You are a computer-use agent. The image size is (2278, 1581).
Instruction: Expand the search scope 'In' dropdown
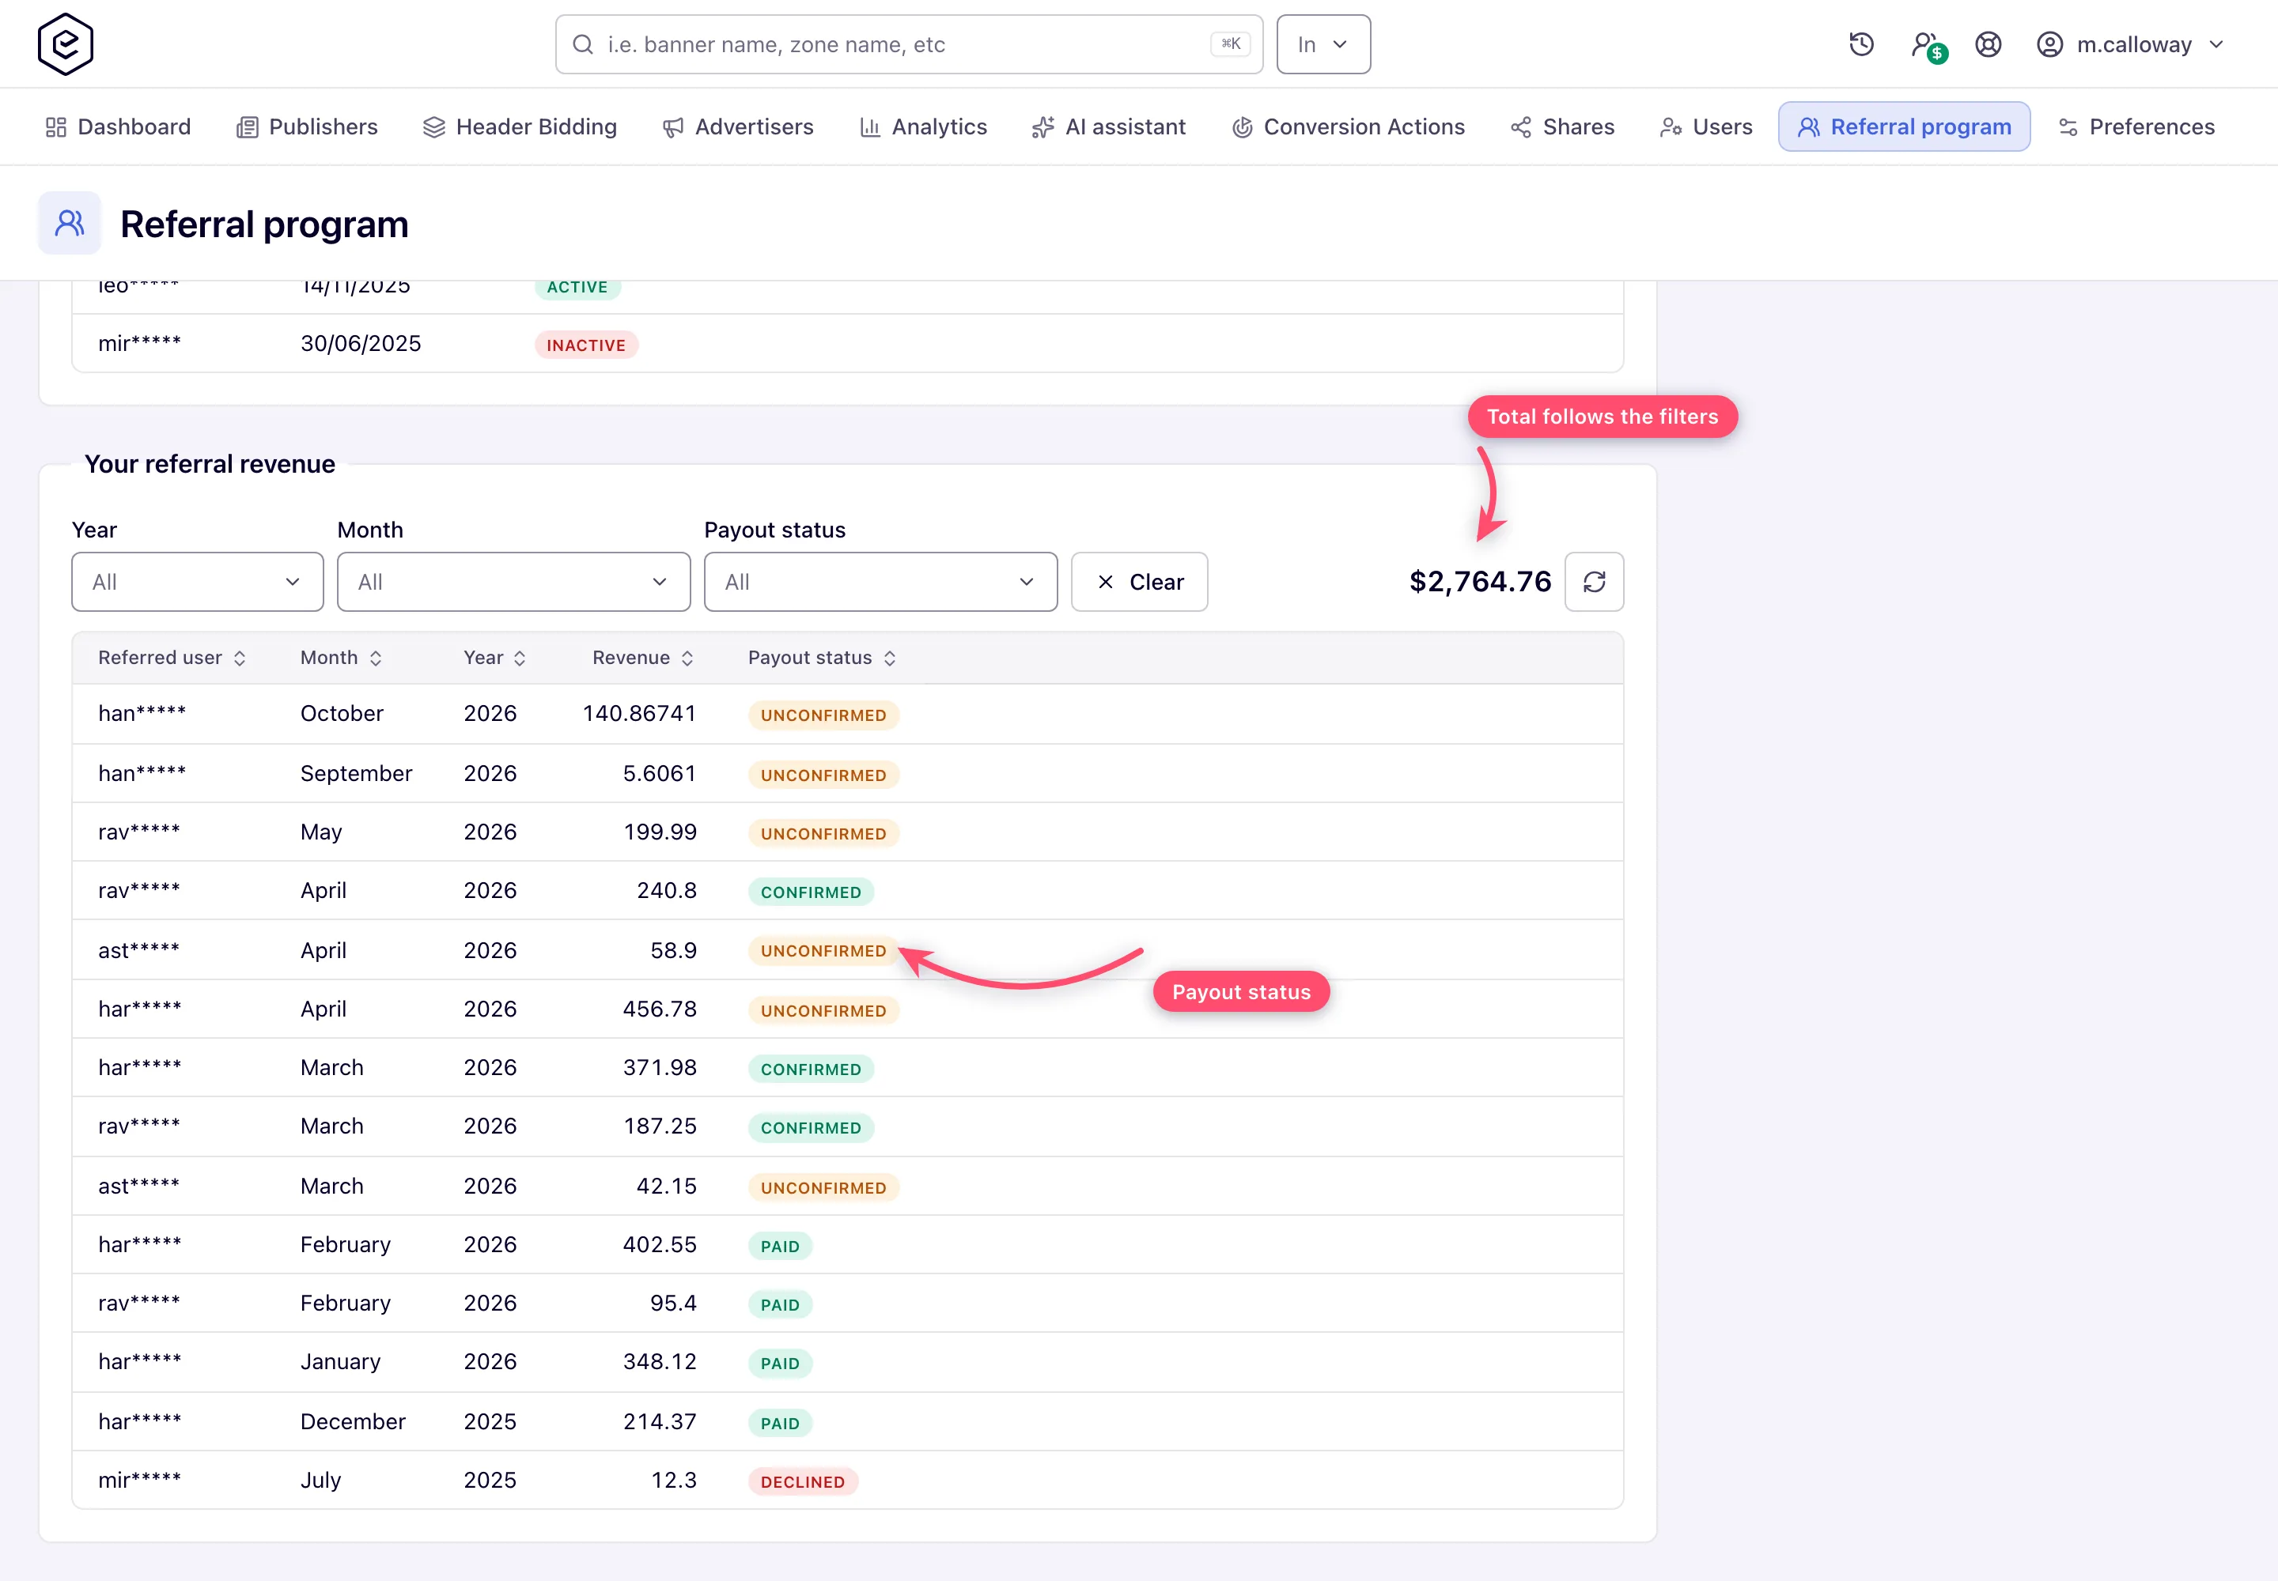point(1323,44)
